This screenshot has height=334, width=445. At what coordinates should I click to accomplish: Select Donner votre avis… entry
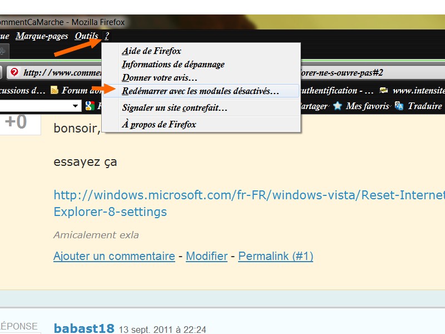click(x=201, y=78)
